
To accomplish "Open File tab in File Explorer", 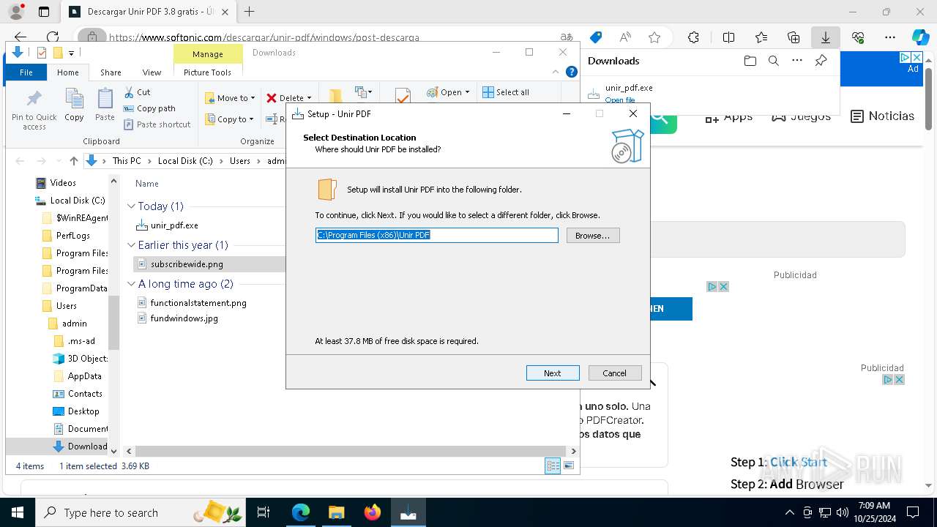I will click(26, 72).
